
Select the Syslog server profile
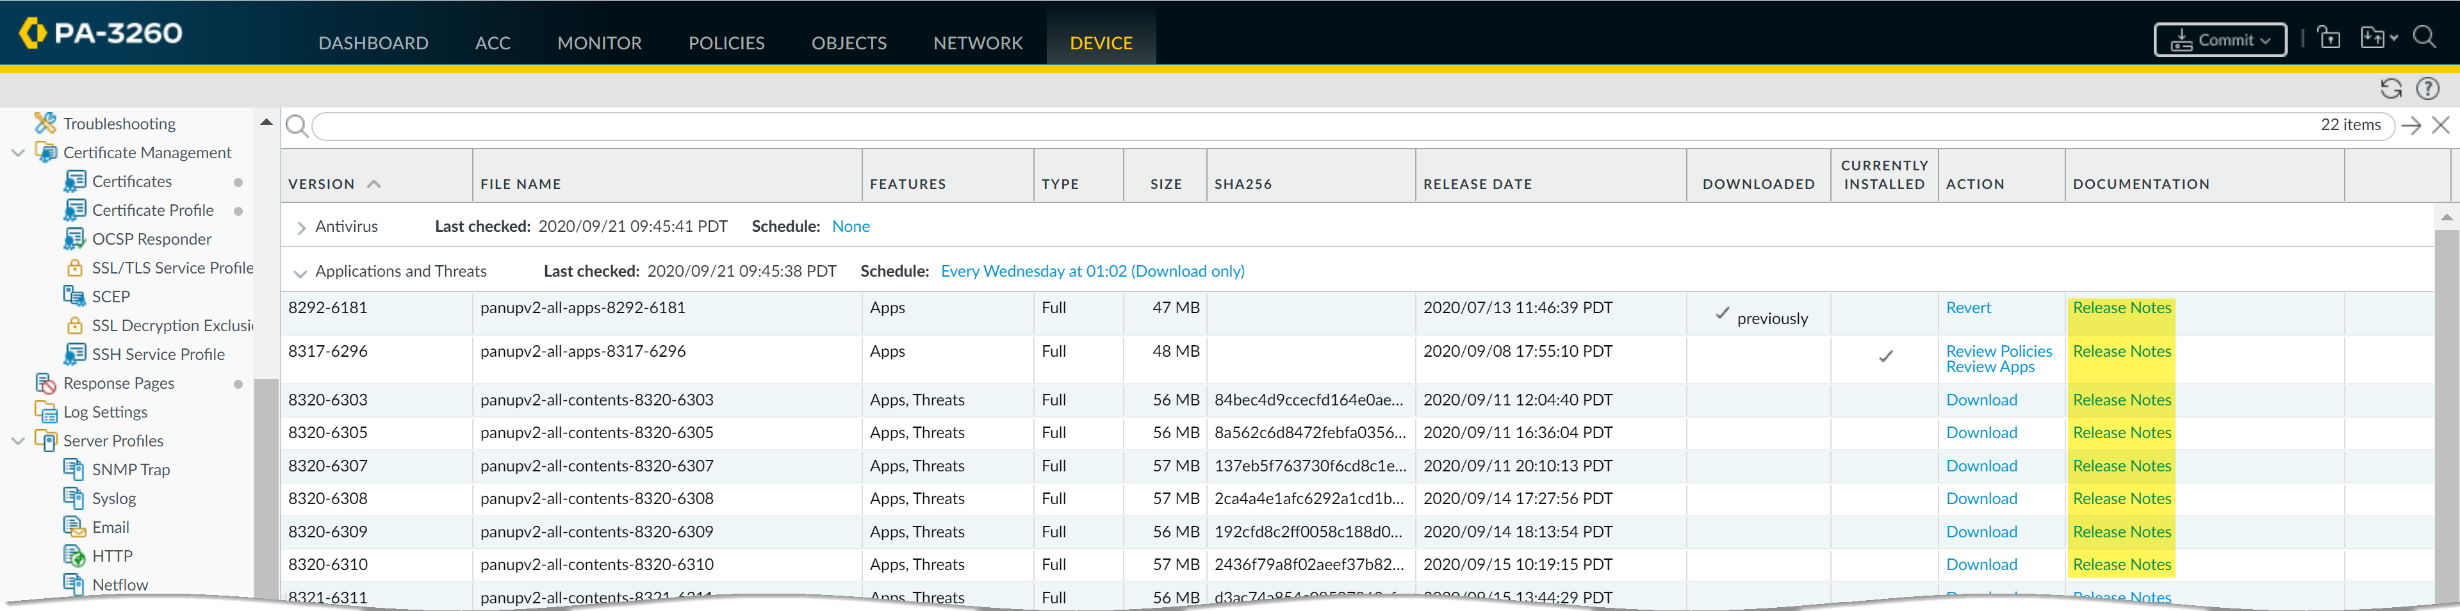[x=113, y=498]
